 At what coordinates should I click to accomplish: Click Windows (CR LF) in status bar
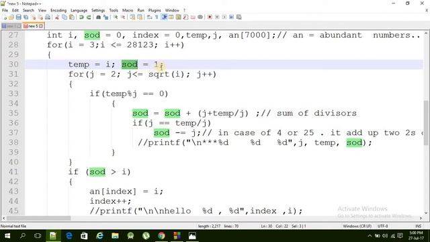point(357,226)
